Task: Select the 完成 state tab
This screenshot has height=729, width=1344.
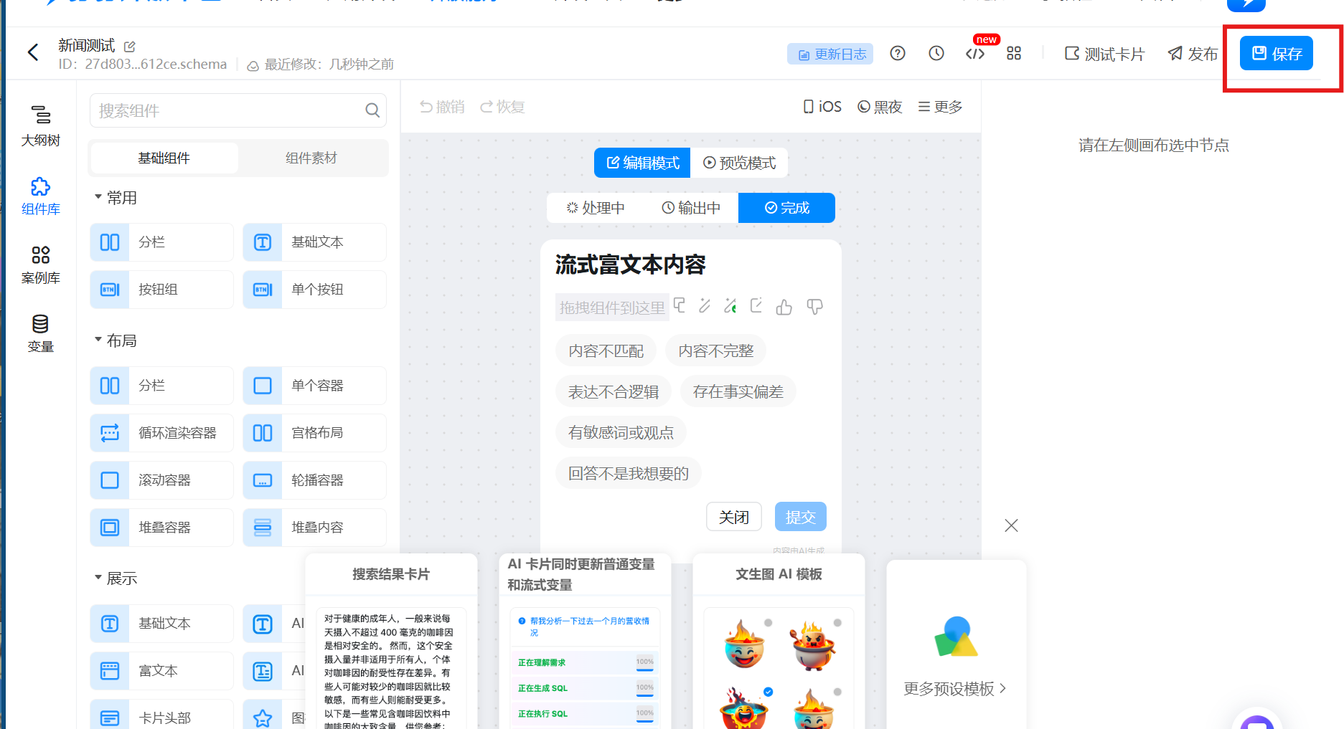Action: pos(786,208)
